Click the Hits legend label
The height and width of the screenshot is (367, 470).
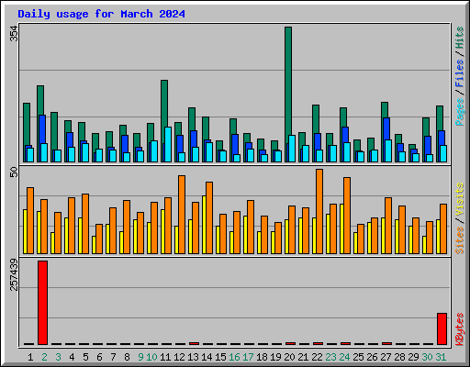coord(460,38)
